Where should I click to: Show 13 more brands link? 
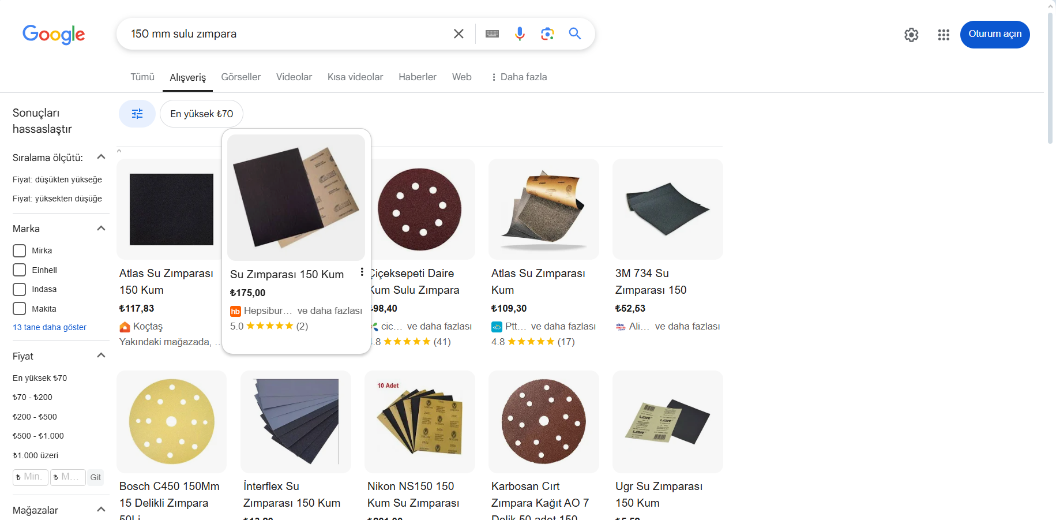tap(50, 327)
